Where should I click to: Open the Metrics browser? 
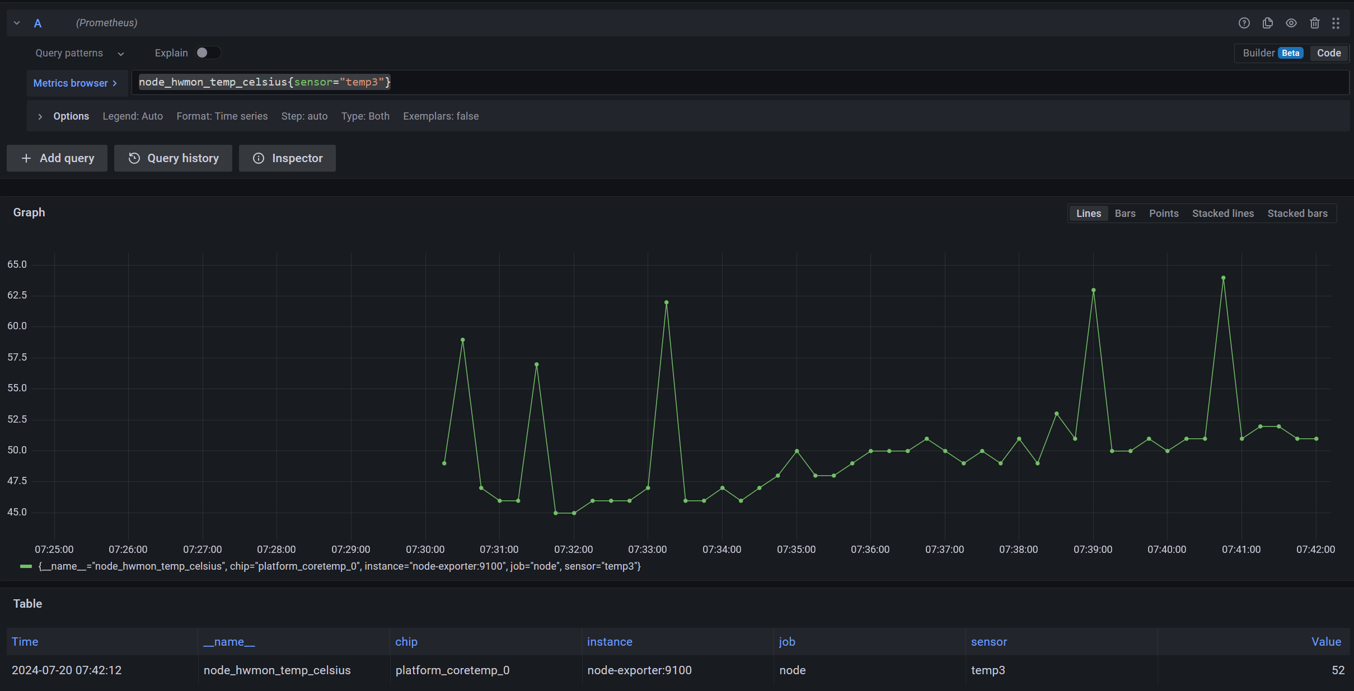tap(76, 83)
